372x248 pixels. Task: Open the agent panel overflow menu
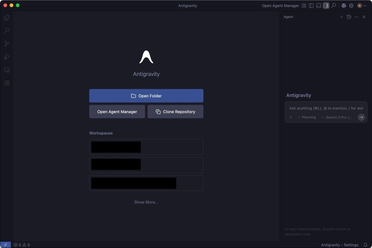point(356,17)
